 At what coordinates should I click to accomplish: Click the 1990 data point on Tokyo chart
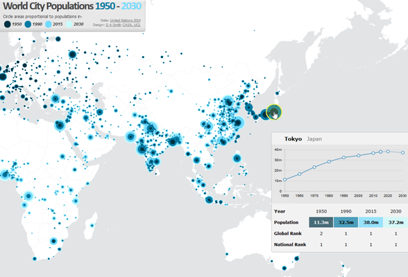click(343, 158)
